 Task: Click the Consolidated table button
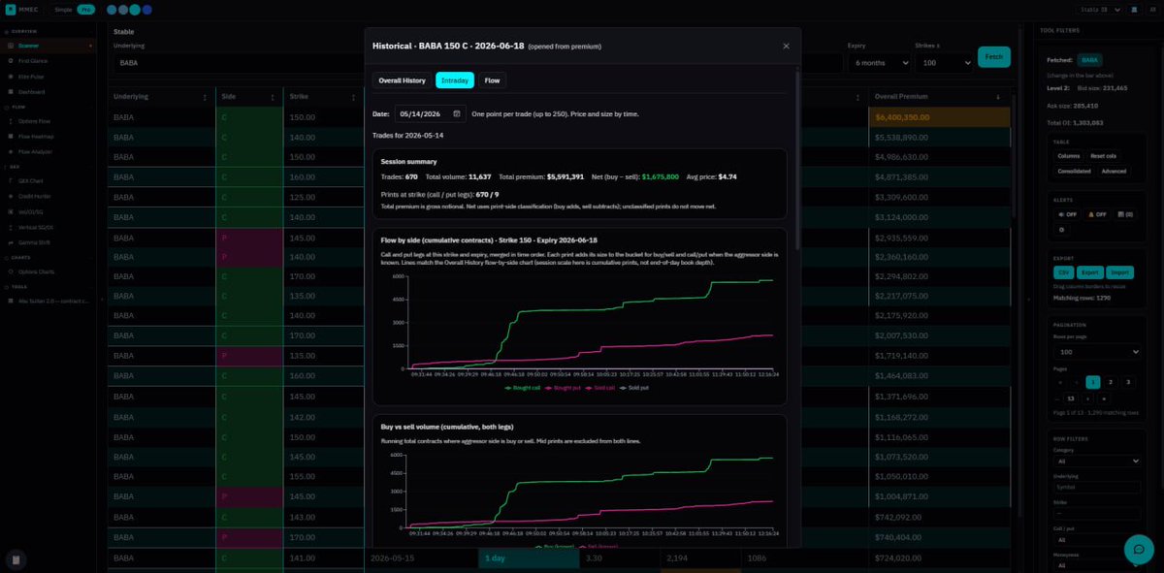[1074, 171]
